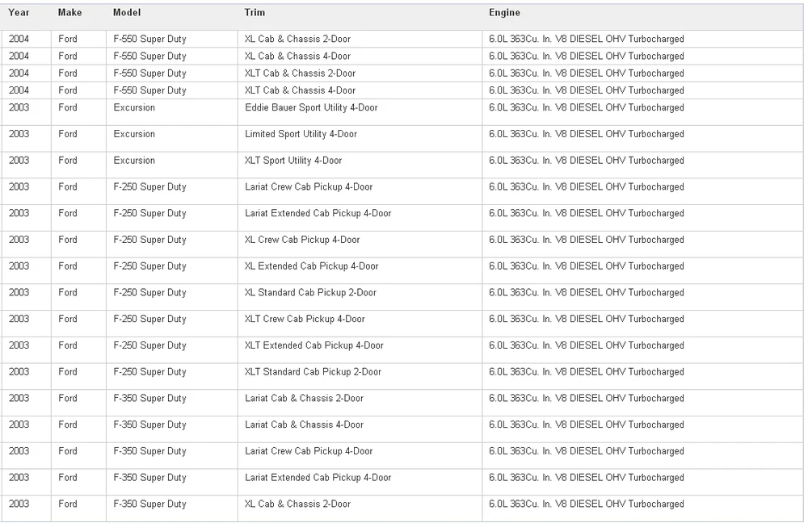Click Excursion model in XLT Sport Utility row

[134, 161]
